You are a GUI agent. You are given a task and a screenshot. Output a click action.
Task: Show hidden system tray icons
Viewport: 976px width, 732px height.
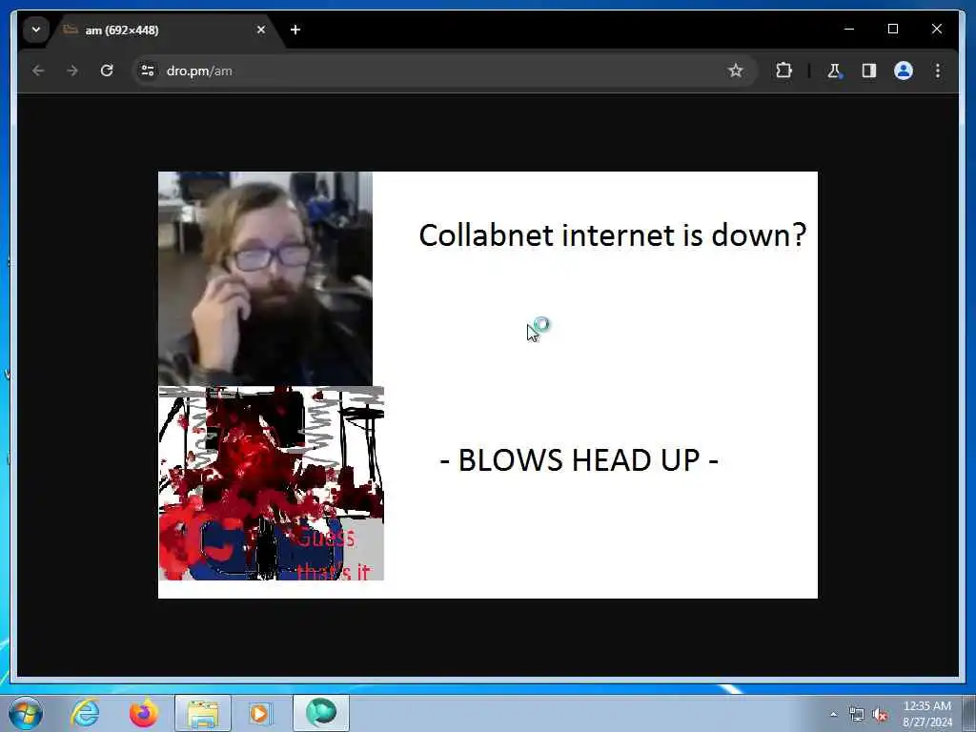pos(833,715)
